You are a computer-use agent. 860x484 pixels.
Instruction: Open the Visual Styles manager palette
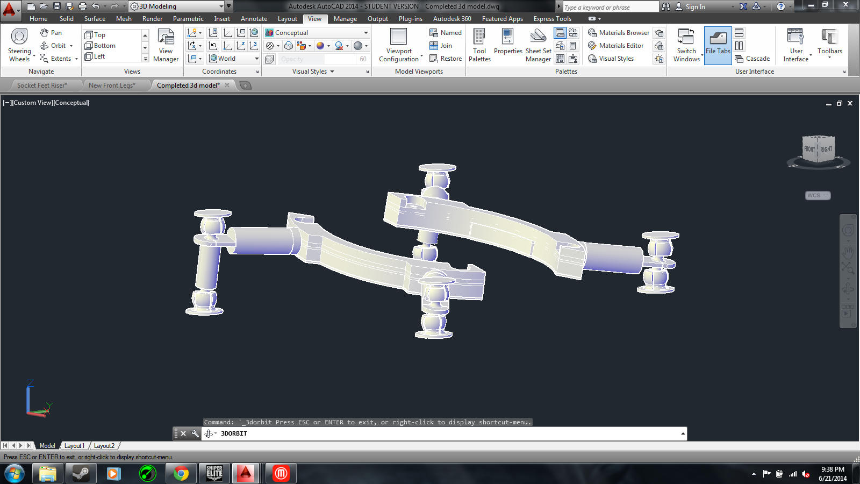[x=611, y=59]
